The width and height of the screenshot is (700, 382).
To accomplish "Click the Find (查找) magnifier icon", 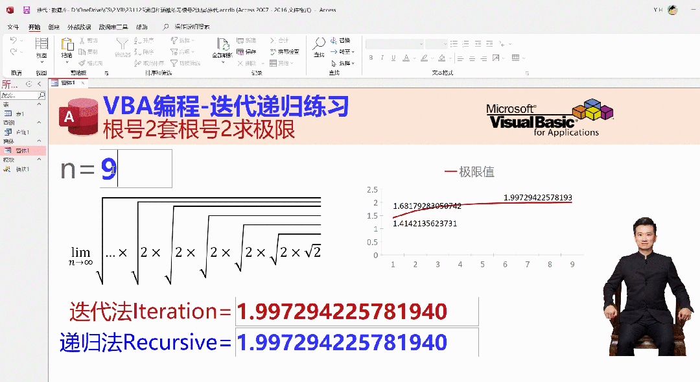I will 319,44.
